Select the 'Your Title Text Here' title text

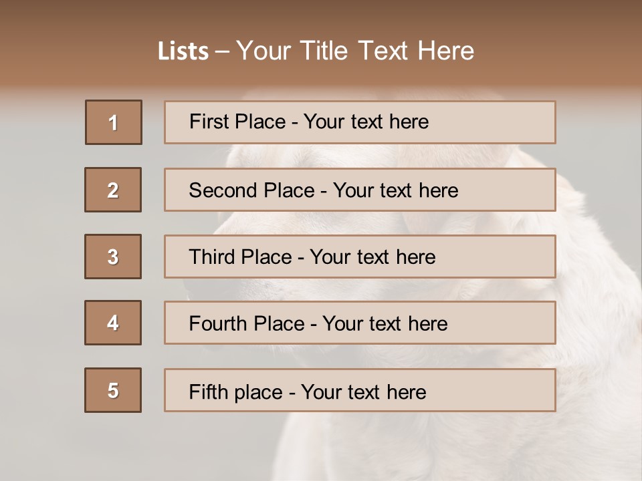[355, 51]
